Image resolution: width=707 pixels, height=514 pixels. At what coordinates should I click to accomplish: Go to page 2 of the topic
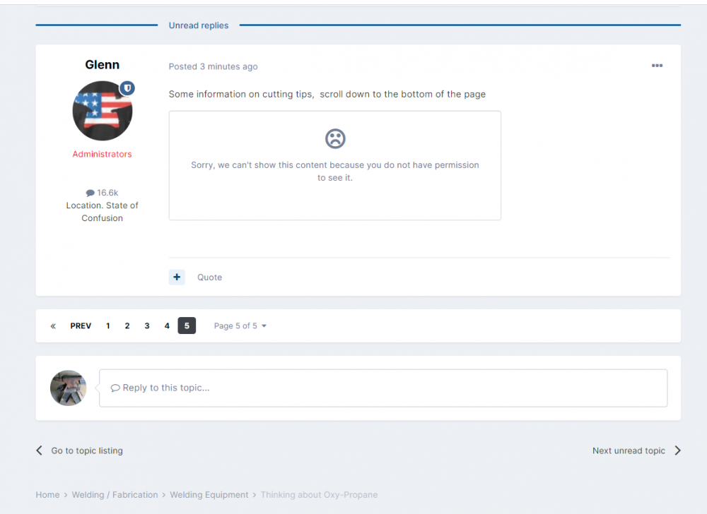click(127, 326)
